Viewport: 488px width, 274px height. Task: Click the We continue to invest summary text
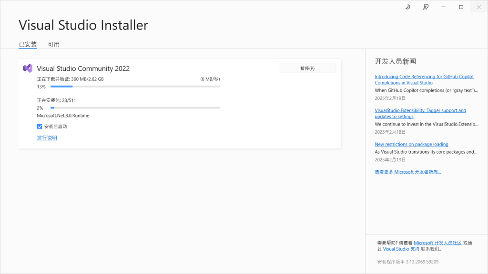point(427,124)
